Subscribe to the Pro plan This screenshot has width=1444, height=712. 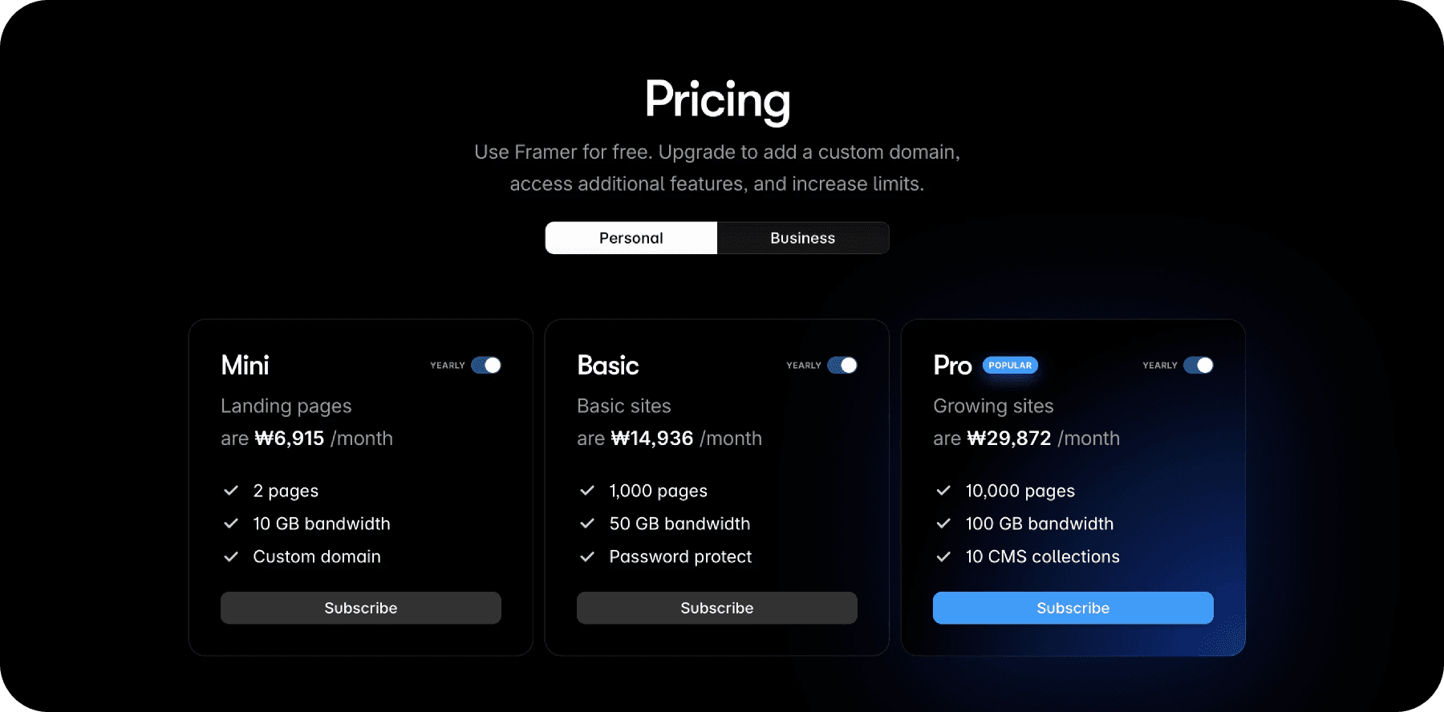pyautogui.click(x=1073, y=608)
